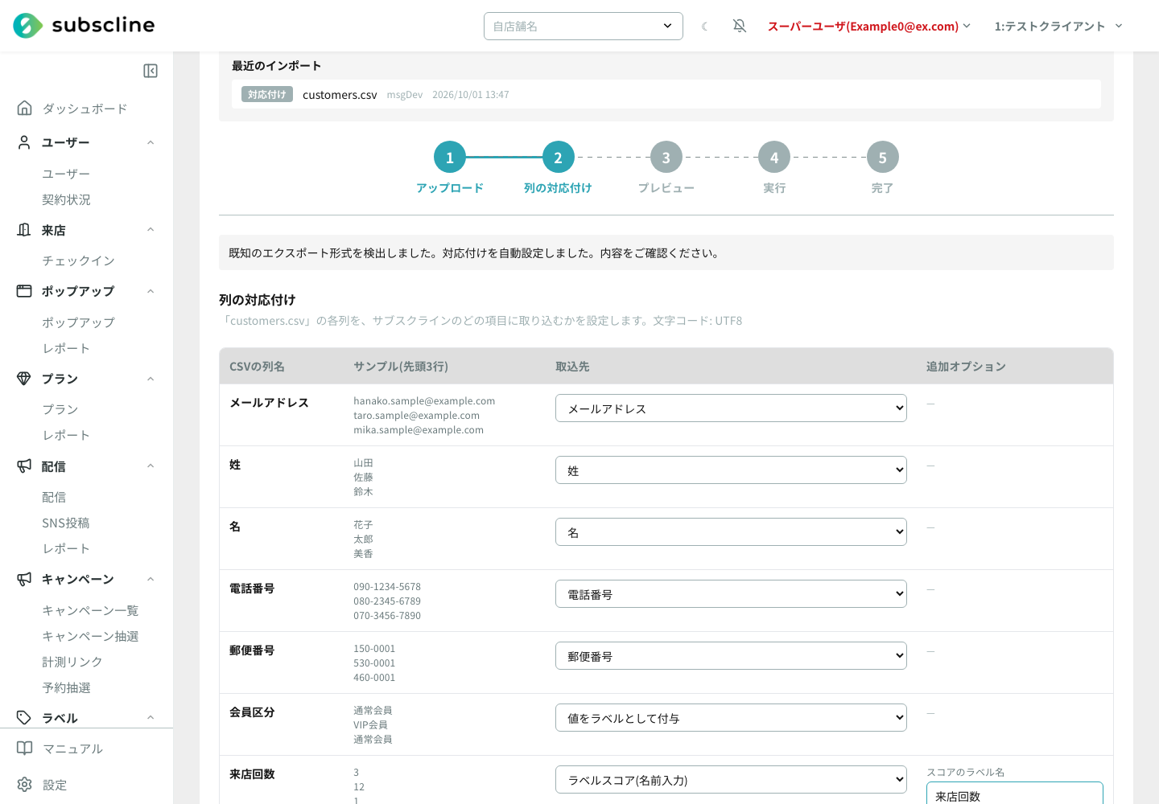Collapse the プラン sidebar section chevron
This screenshot has height=804, width=1159.
(151, 379)
